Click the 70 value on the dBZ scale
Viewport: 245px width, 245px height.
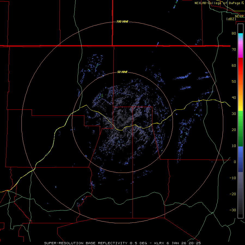pos(234,49)
